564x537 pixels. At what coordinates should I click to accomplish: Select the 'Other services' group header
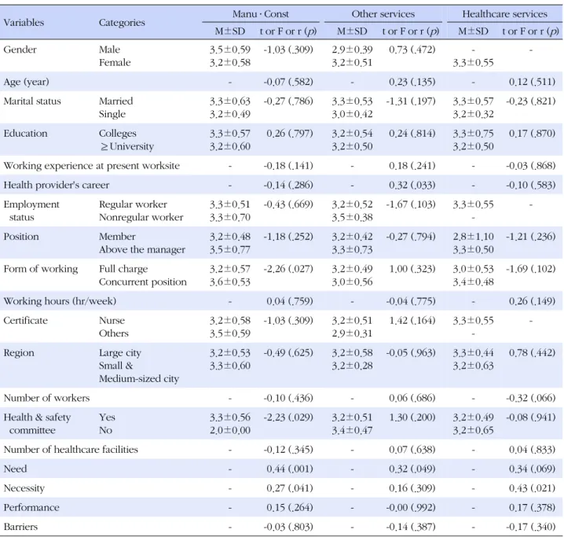coord(383,13)
